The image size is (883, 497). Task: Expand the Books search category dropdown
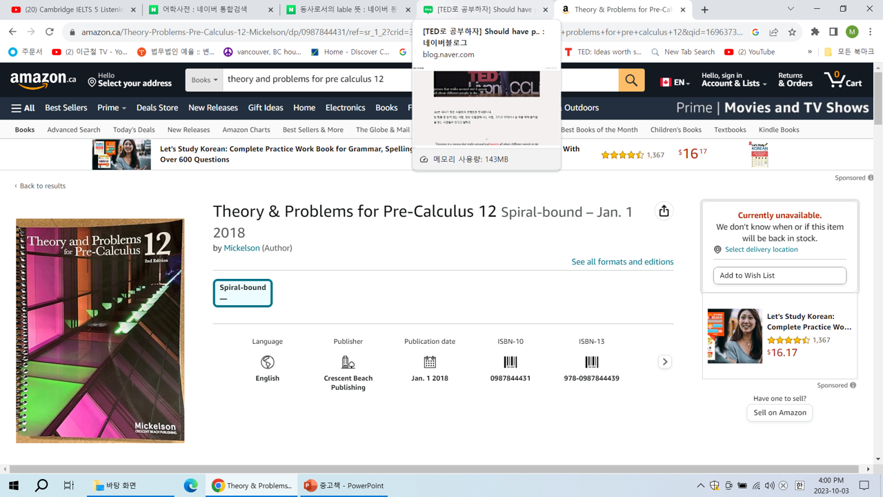[x=204, y=80]
